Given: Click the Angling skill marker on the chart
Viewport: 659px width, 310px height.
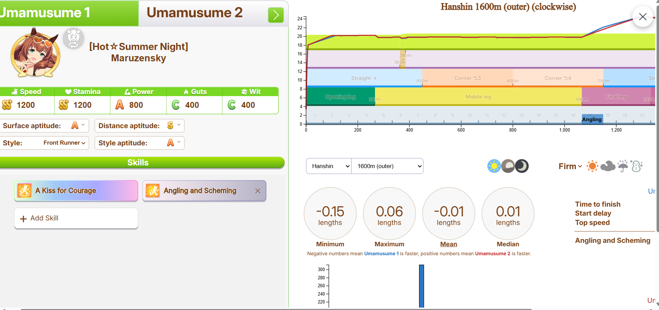Looking at the screenshot, I should coord(592,119).
